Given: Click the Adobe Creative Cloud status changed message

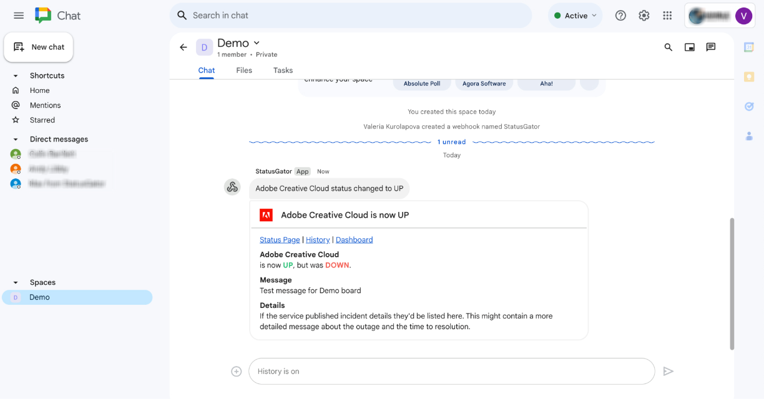Looking at the screenshot, I should point(329,188).
